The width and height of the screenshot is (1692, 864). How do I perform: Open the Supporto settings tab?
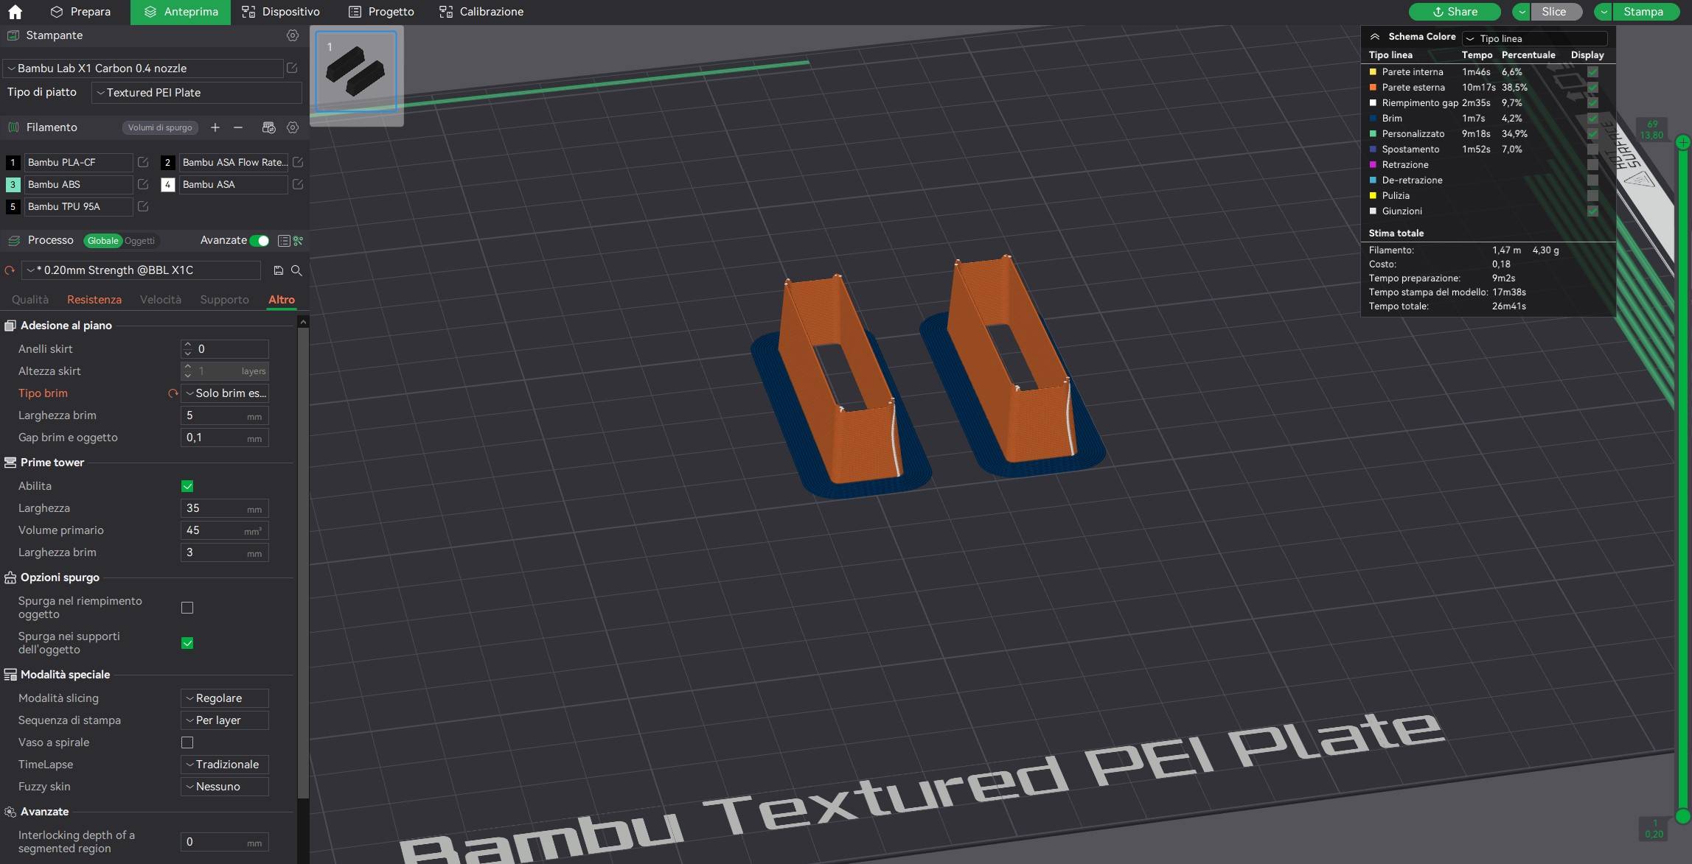tap(224, 300)
